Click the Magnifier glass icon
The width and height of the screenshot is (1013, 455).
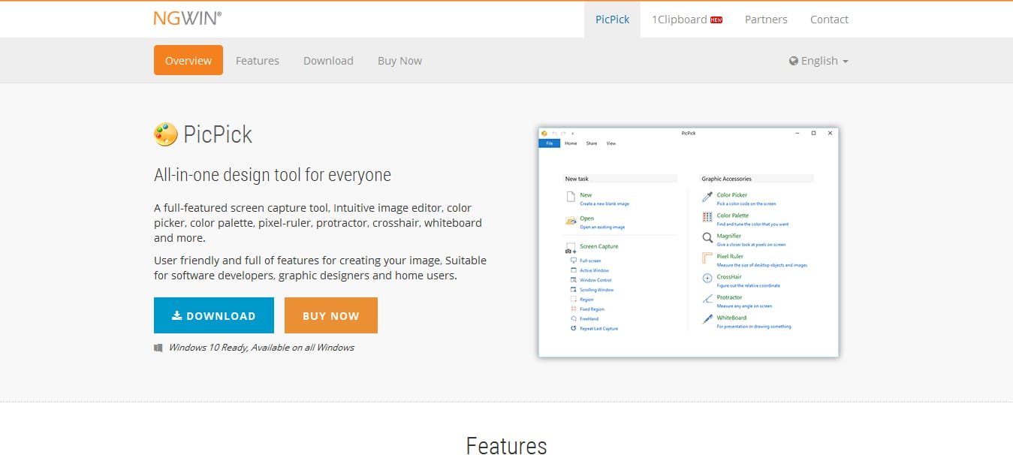coord(707,238)
